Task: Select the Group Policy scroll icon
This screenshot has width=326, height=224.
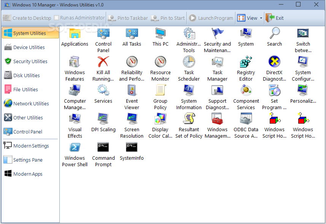Action: coord(160,90)
